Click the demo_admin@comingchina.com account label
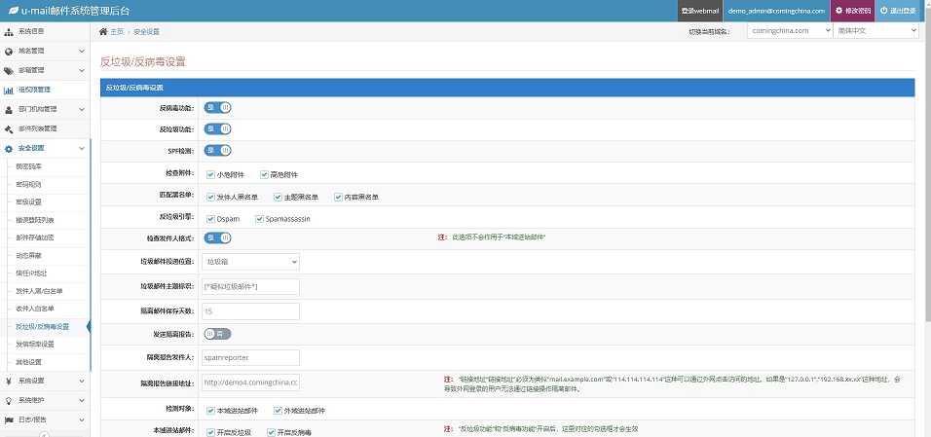This screenshot has height=437, width=931. (x=776, y=11)
